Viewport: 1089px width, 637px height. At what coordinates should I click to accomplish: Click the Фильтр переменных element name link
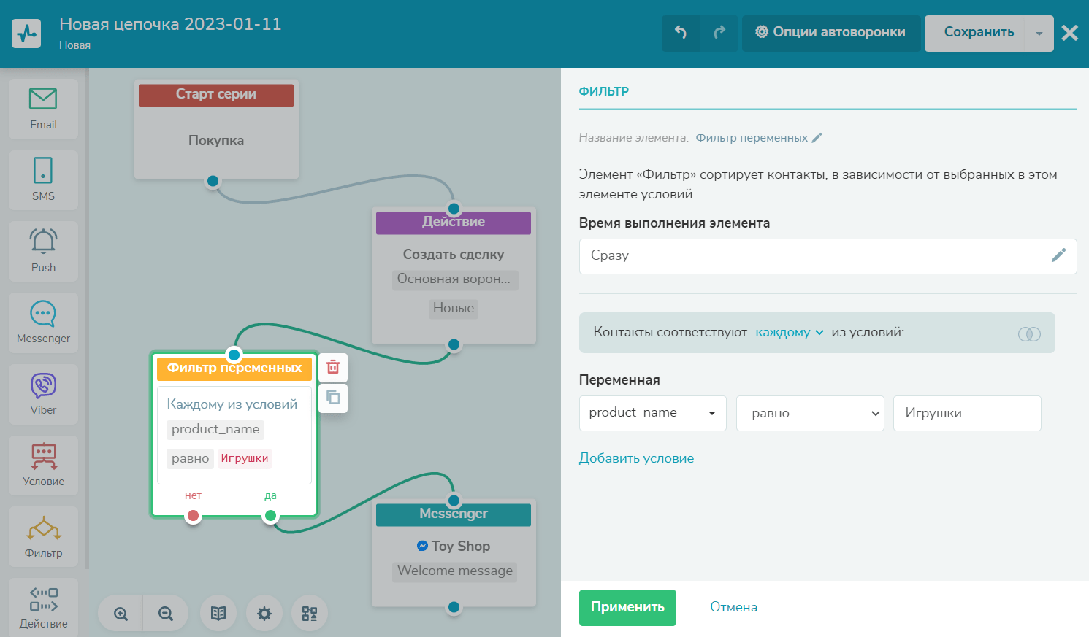tap(752, 138)
